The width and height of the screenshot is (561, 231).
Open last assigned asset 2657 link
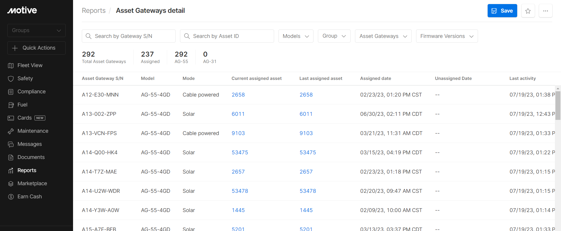[306, 172]
